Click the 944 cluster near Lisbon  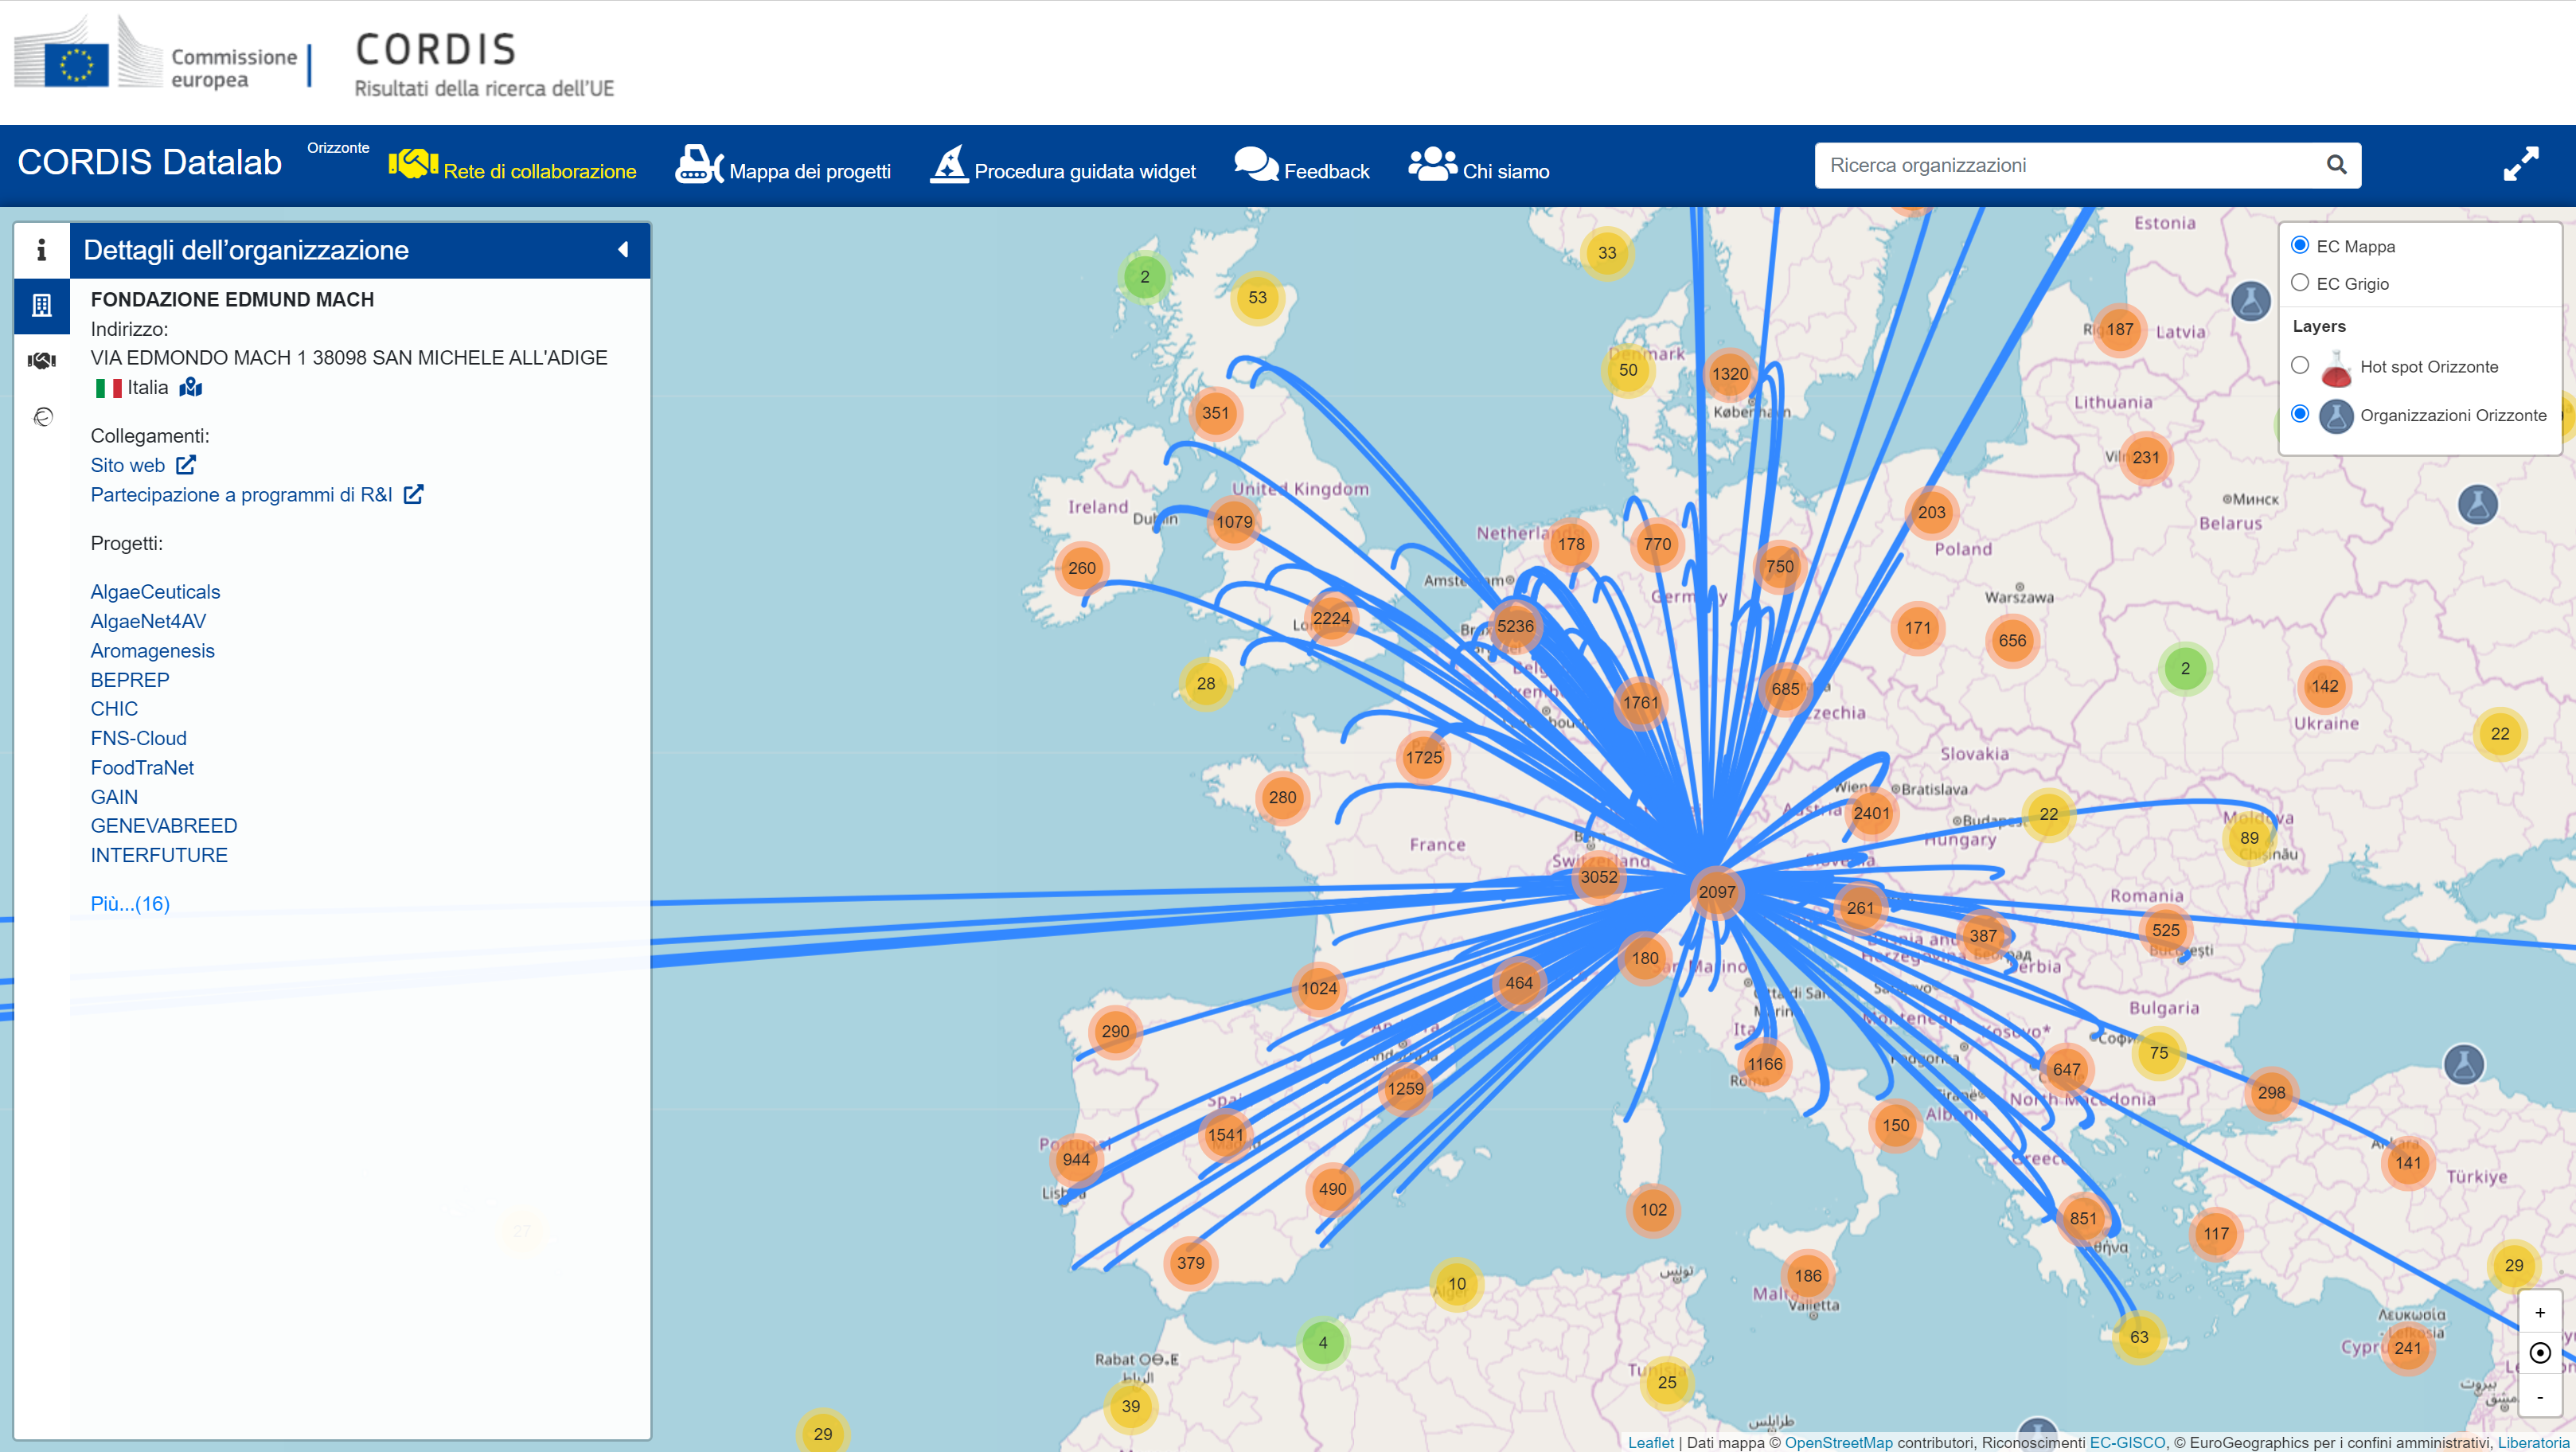click(x=1076, y=1160)
